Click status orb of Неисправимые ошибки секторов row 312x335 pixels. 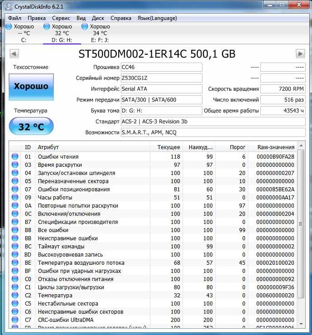15,311
